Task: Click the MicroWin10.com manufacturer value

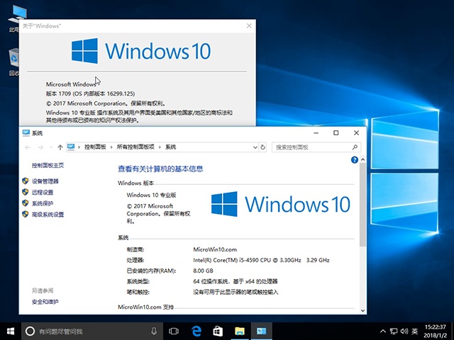Action: [x=215, y=249]
